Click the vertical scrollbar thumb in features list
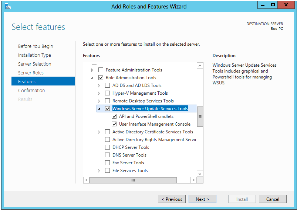Image resolution: width=297 pixels, height=210 pixels. click(x=200, y=116)
